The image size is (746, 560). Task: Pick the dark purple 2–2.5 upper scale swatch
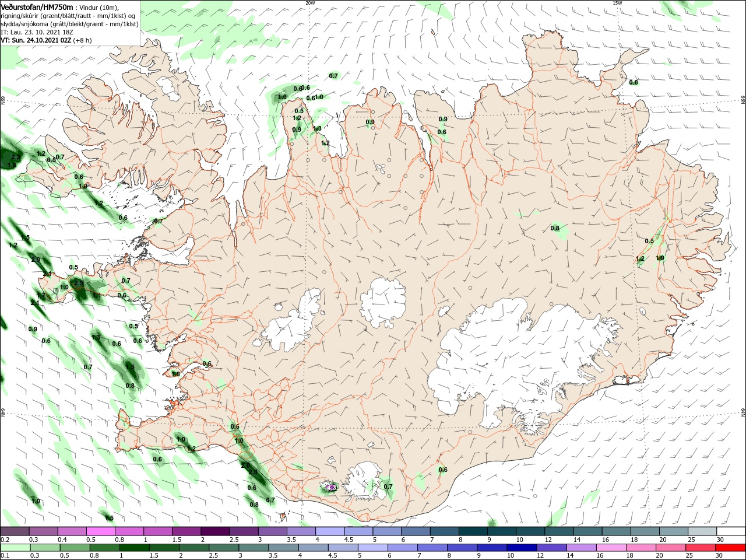tap(214, 531)
